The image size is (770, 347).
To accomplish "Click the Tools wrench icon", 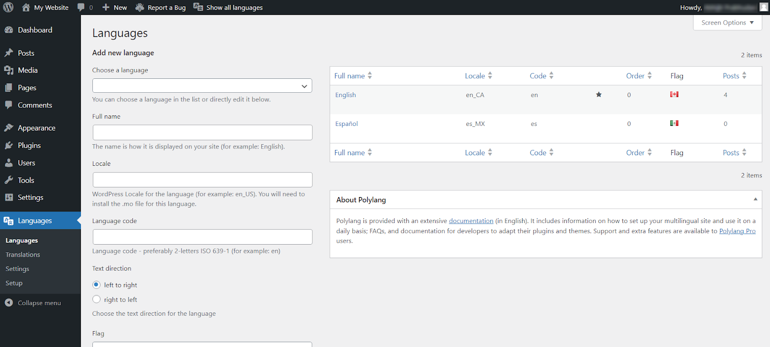I will (9, 180).
